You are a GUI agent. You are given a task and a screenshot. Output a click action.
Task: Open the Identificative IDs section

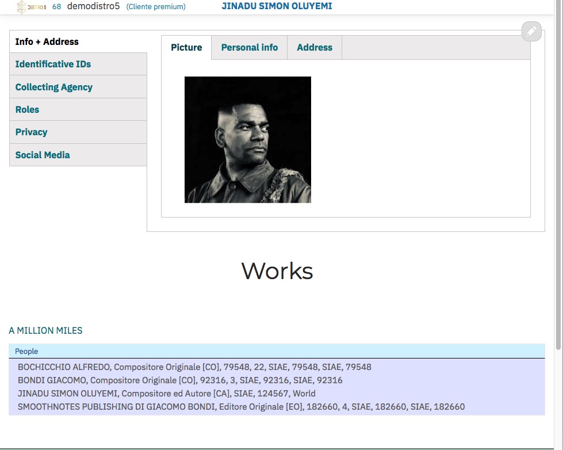click(78, 64)
